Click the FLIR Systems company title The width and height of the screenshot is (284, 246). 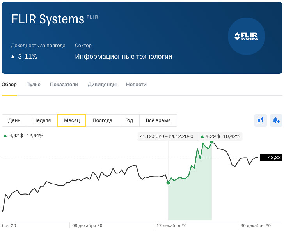[48, 19]
